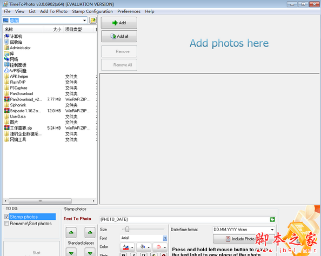Click the Add all button
The height and width of the screenshot is (256, 321).
(x=119, y=36)
